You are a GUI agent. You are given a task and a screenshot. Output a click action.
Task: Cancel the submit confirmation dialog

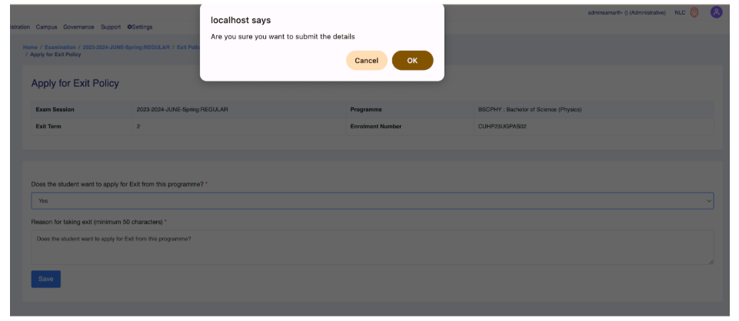point(366,61)
